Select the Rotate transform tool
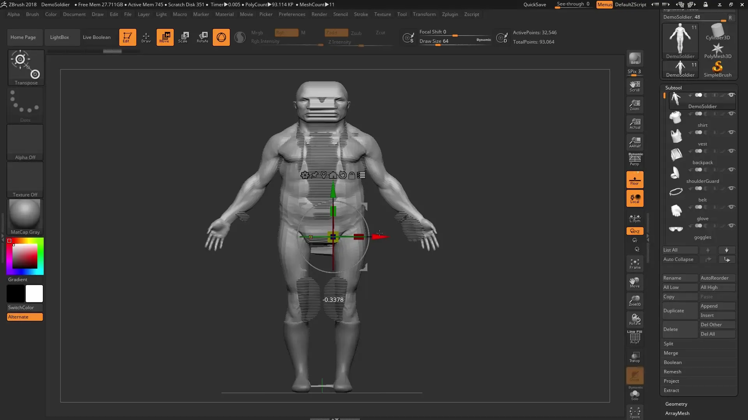748x420 pixels. click(202, 37)
